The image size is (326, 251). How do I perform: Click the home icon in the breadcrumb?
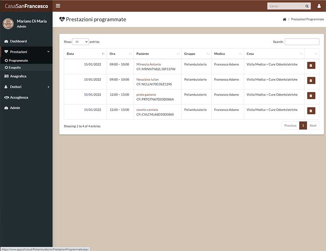click(284, 19)
